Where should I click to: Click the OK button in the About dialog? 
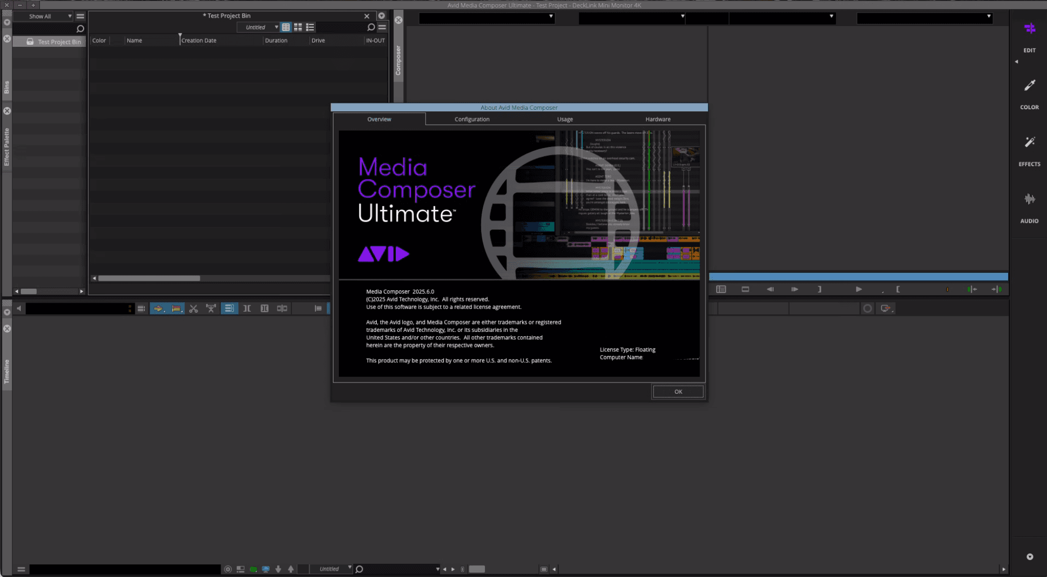678,392
